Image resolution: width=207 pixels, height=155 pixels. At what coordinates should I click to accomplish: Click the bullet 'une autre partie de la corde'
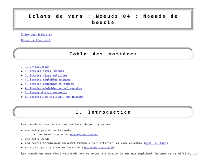point(48,131)
